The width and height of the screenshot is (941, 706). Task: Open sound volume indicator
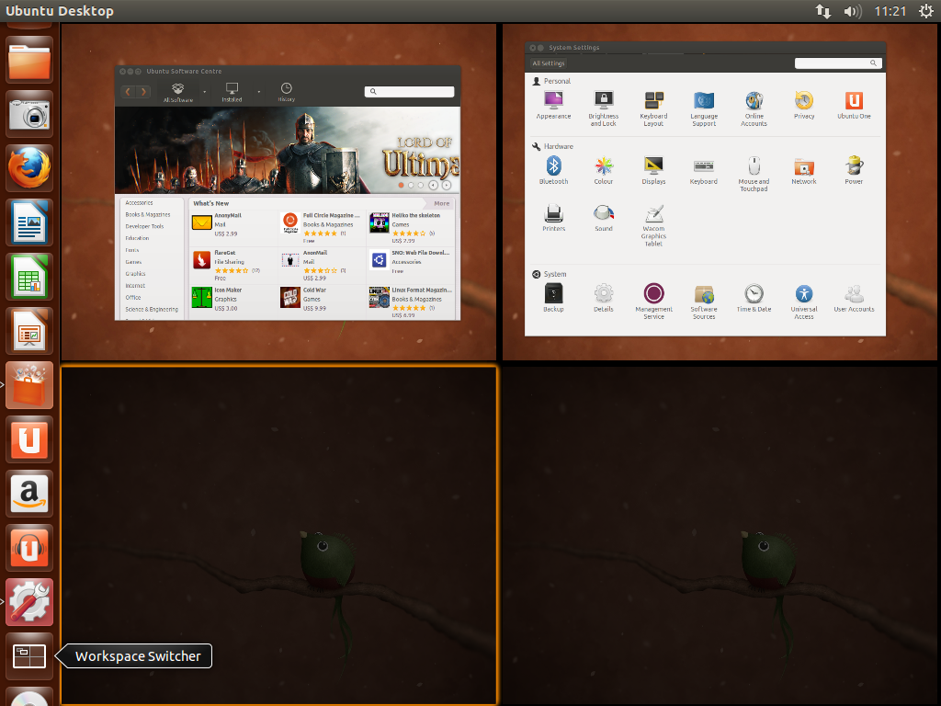pos(852,11)
